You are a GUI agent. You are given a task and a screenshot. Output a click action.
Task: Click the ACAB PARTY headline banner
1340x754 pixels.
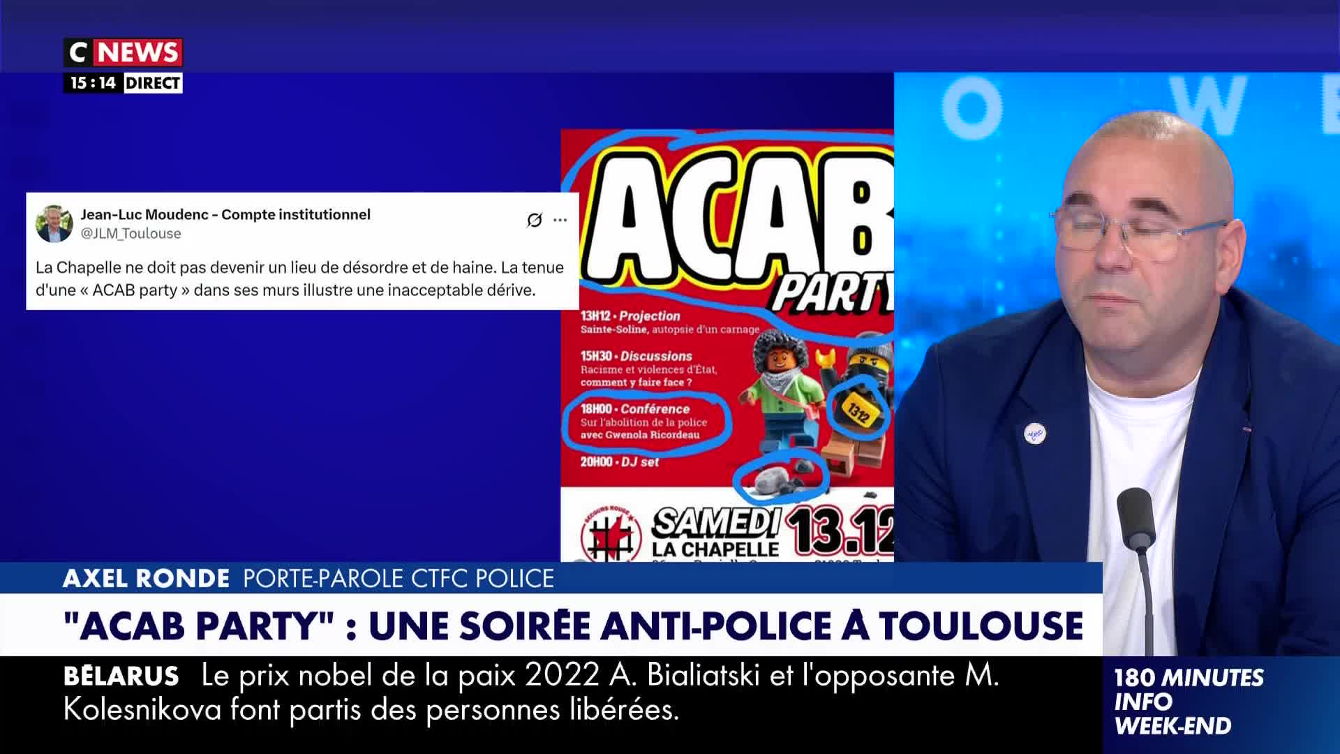pos(573,625)
